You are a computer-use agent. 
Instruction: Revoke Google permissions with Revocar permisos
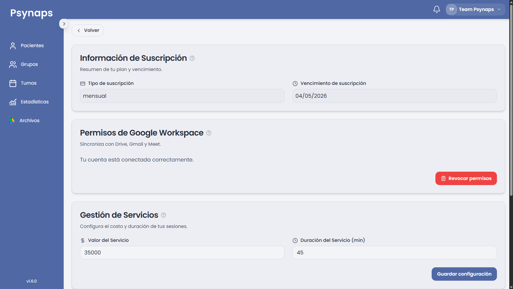pos(466,178)
